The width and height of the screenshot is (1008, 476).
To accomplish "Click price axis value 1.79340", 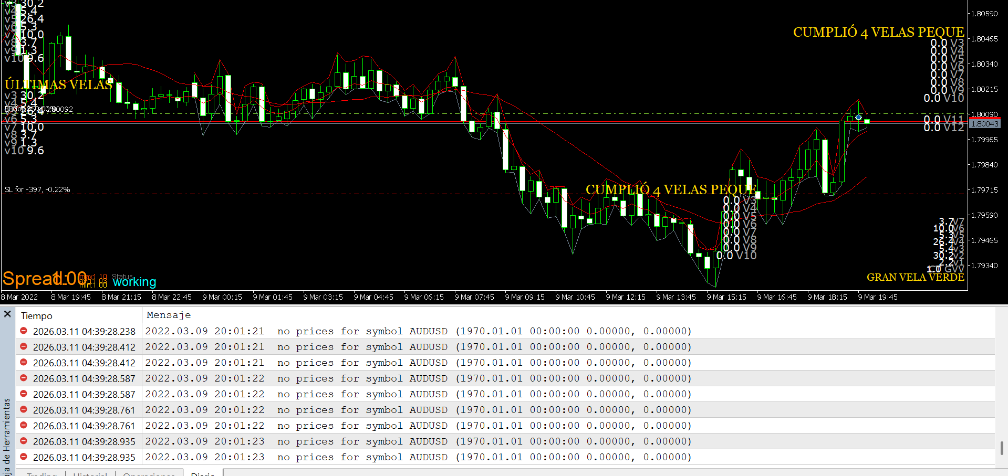I will pos(984,266).
